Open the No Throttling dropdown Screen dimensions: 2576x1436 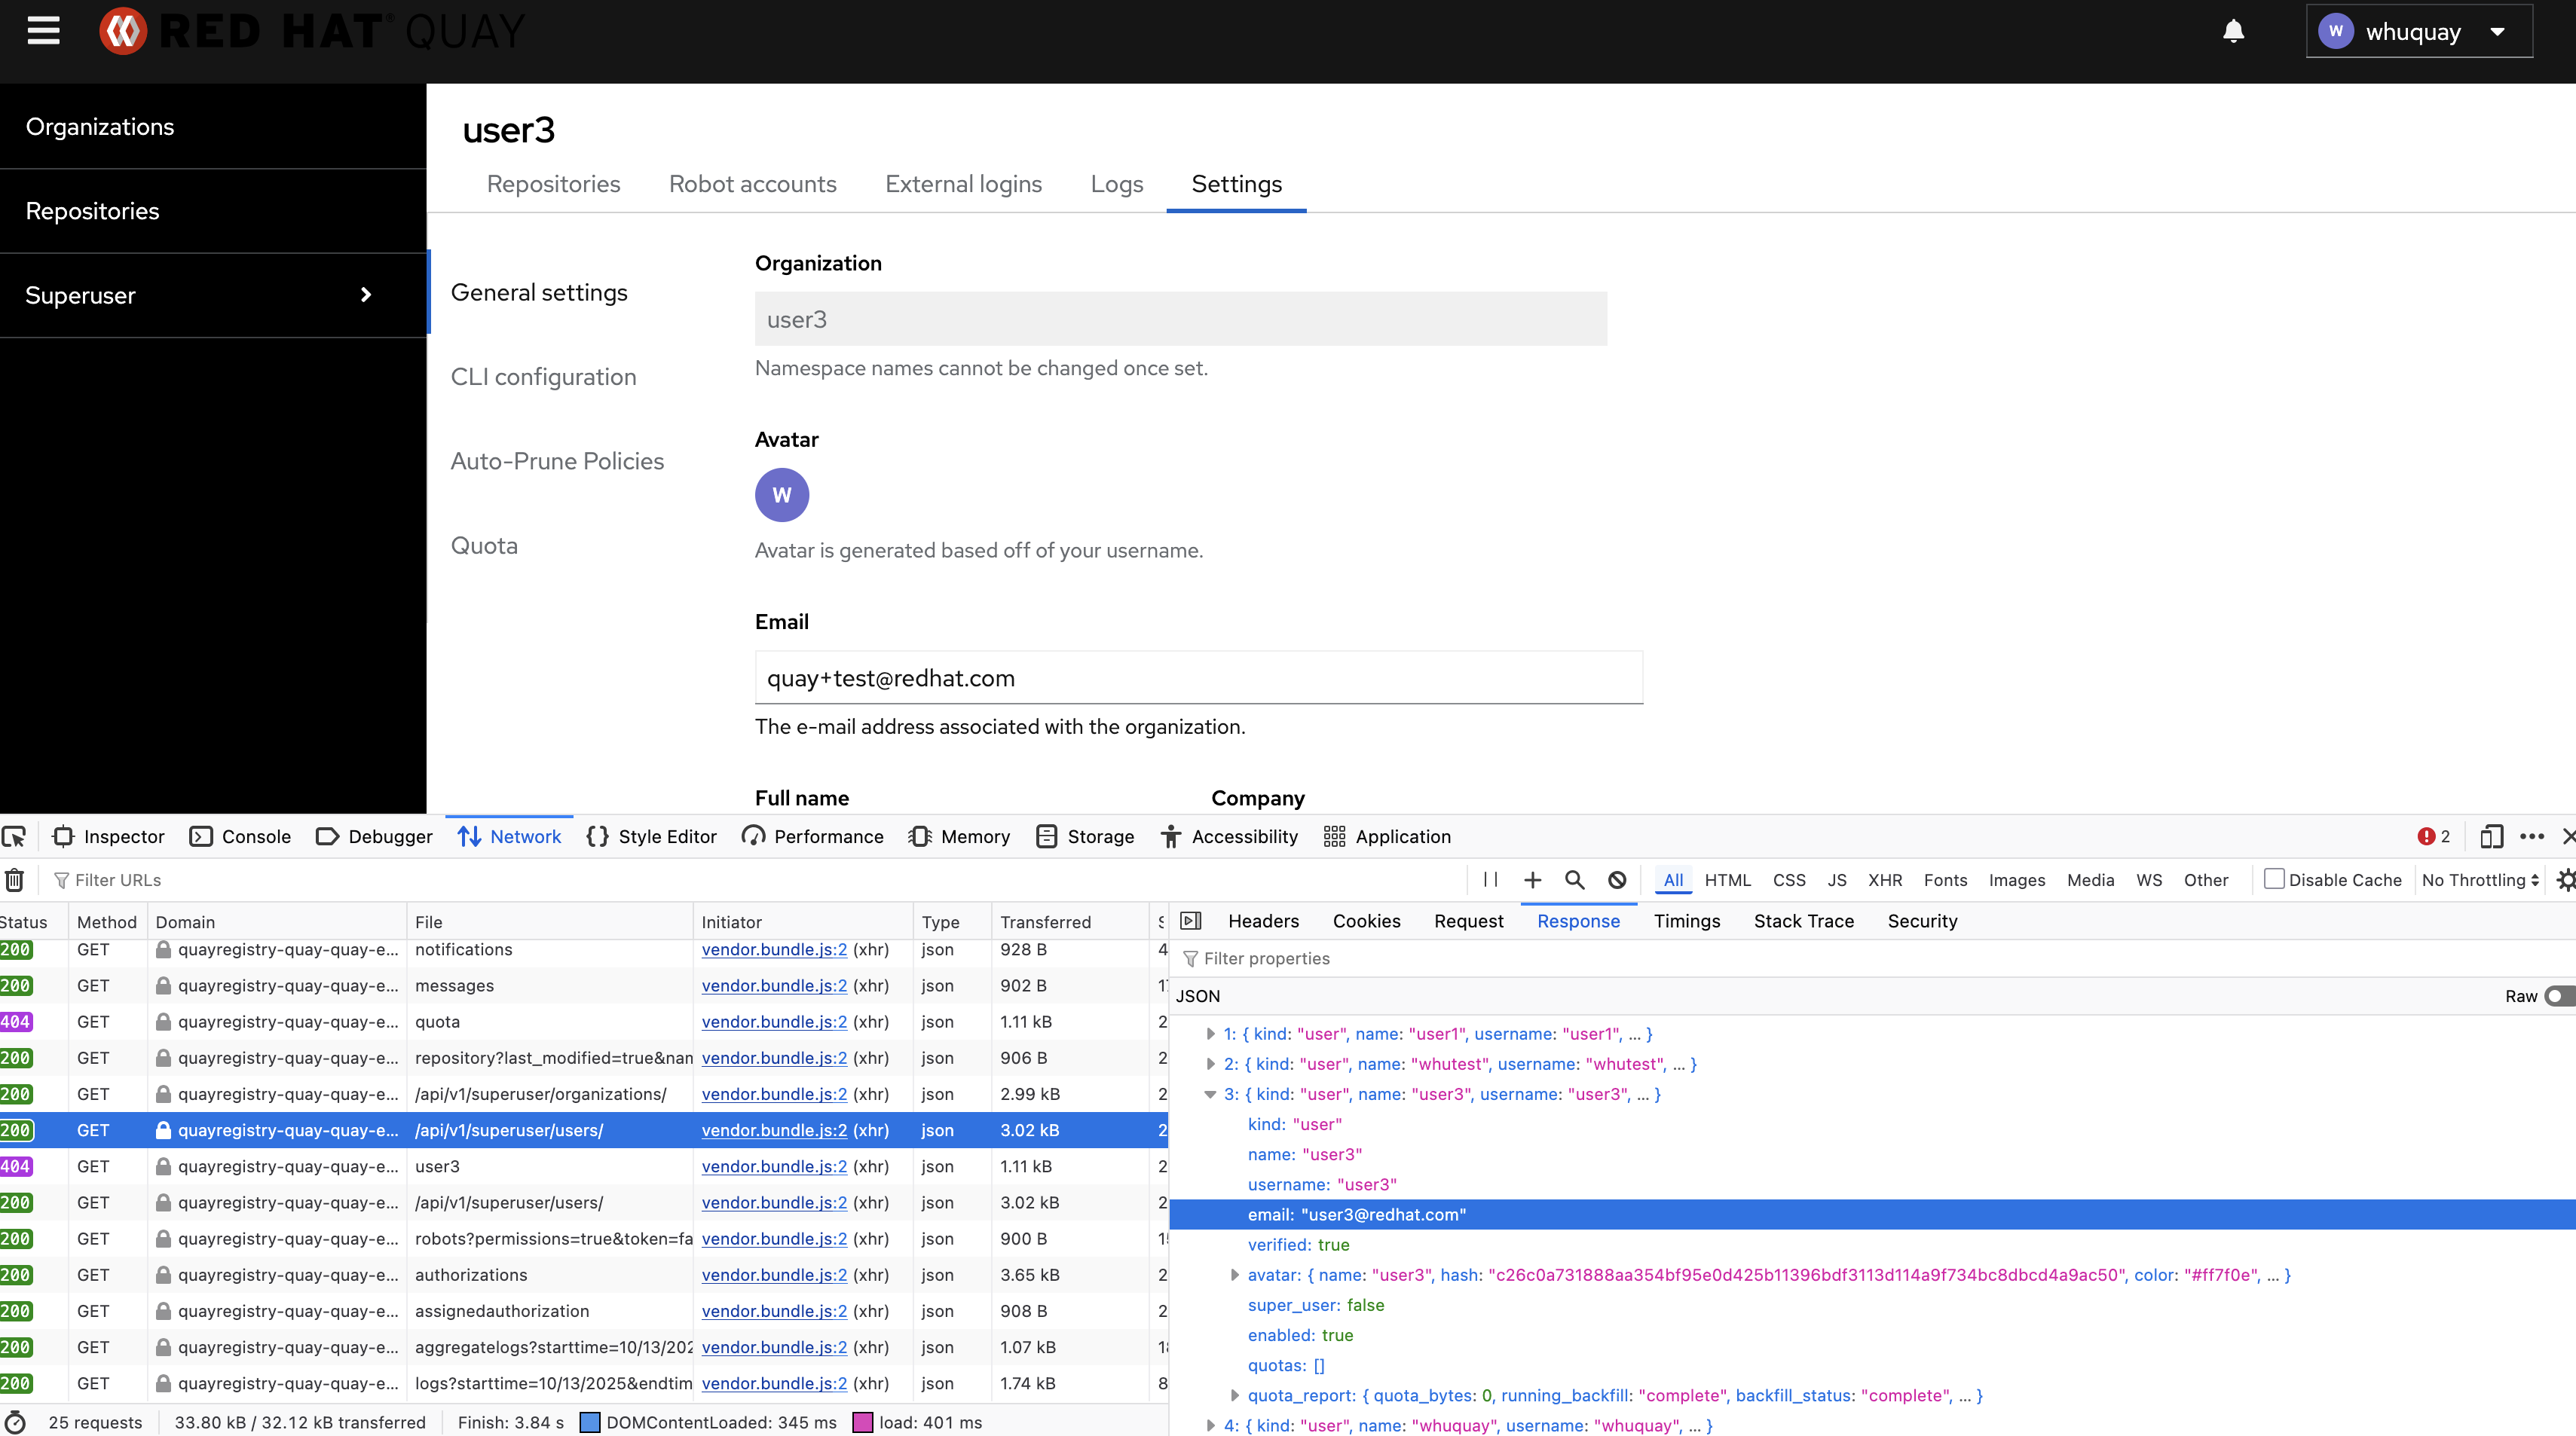coord(2480,880)
